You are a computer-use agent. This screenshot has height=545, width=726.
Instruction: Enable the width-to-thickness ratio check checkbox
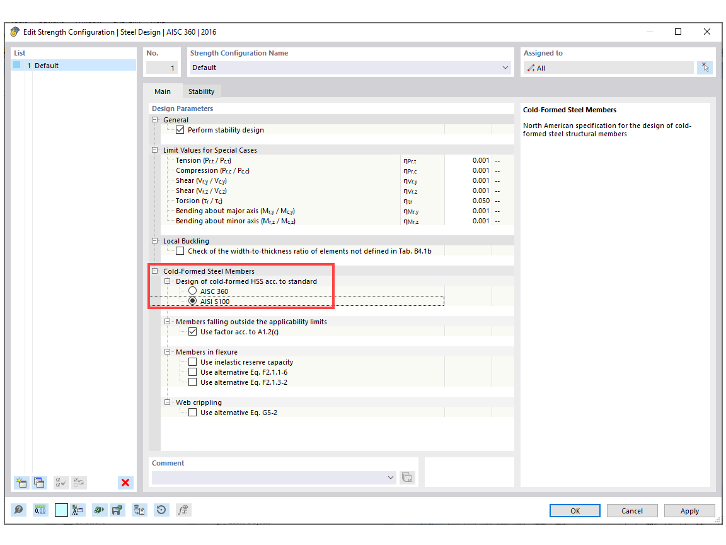(180, 250)
